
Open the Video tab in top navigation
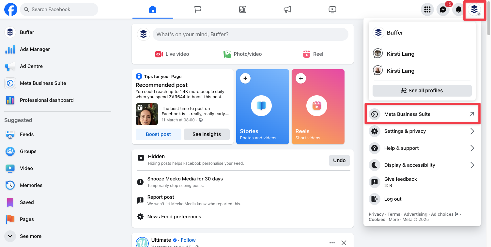[x=332, y=9]
